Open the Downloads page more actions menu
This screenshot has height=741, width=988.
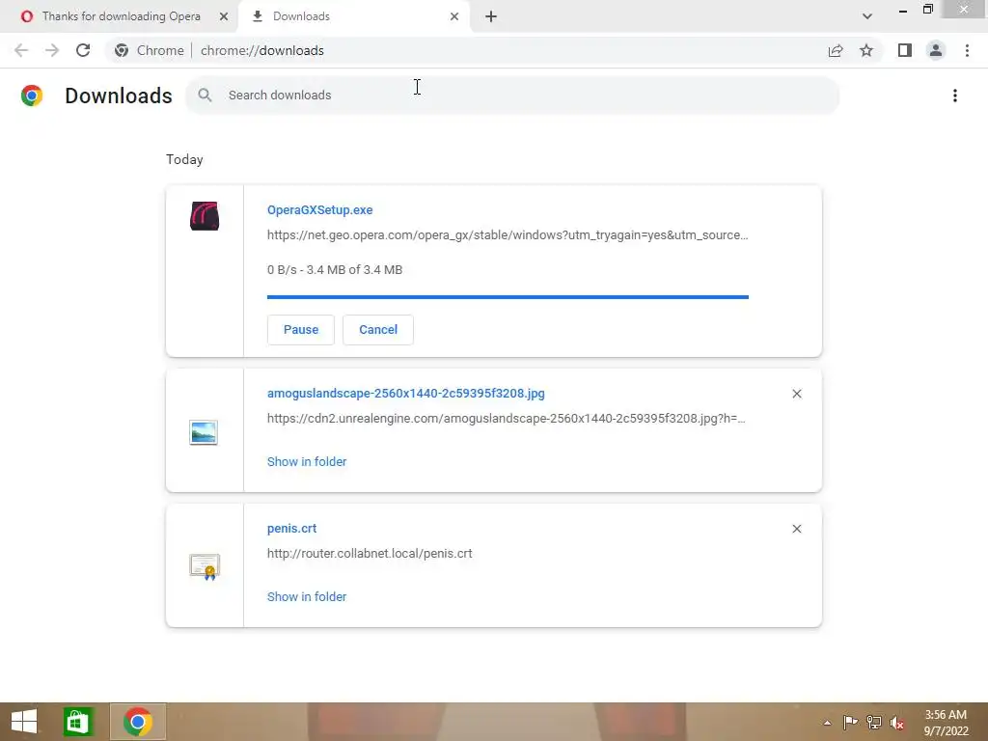click(x=955, y=96)
